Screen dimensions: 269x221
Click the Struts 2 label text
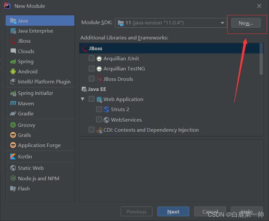tap(120, 109)
